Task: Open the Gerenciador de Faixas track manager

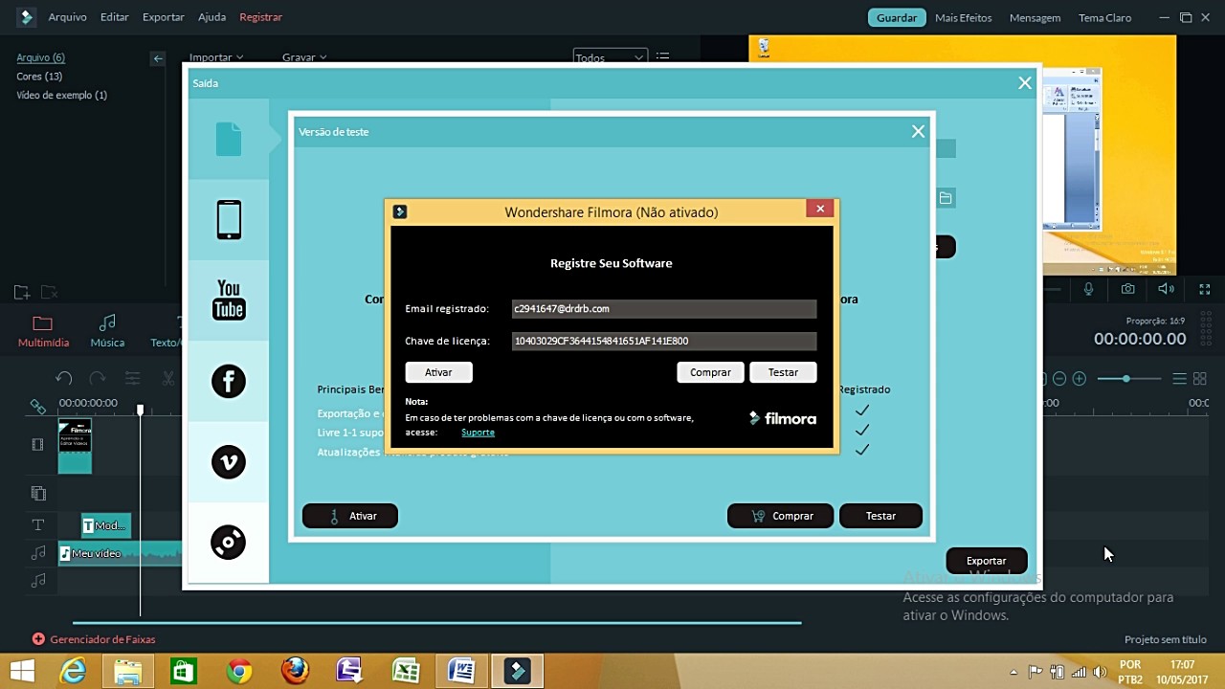Action: coord(94,639)
